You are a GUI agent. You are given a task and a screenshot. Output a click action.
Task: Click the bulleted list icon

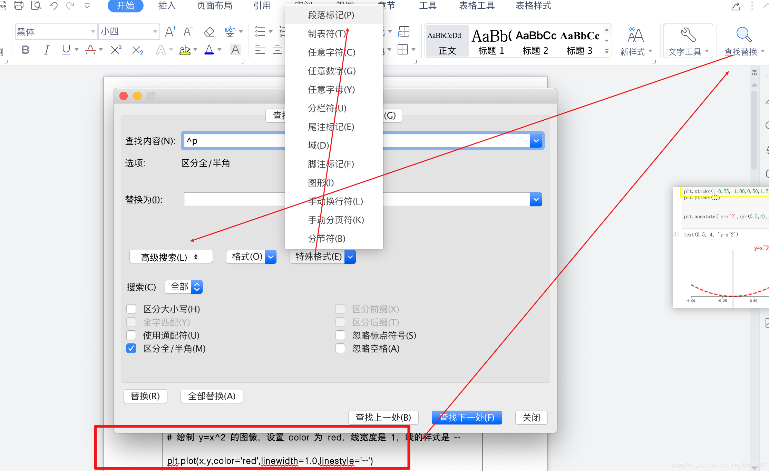click(x=260, y=32)
